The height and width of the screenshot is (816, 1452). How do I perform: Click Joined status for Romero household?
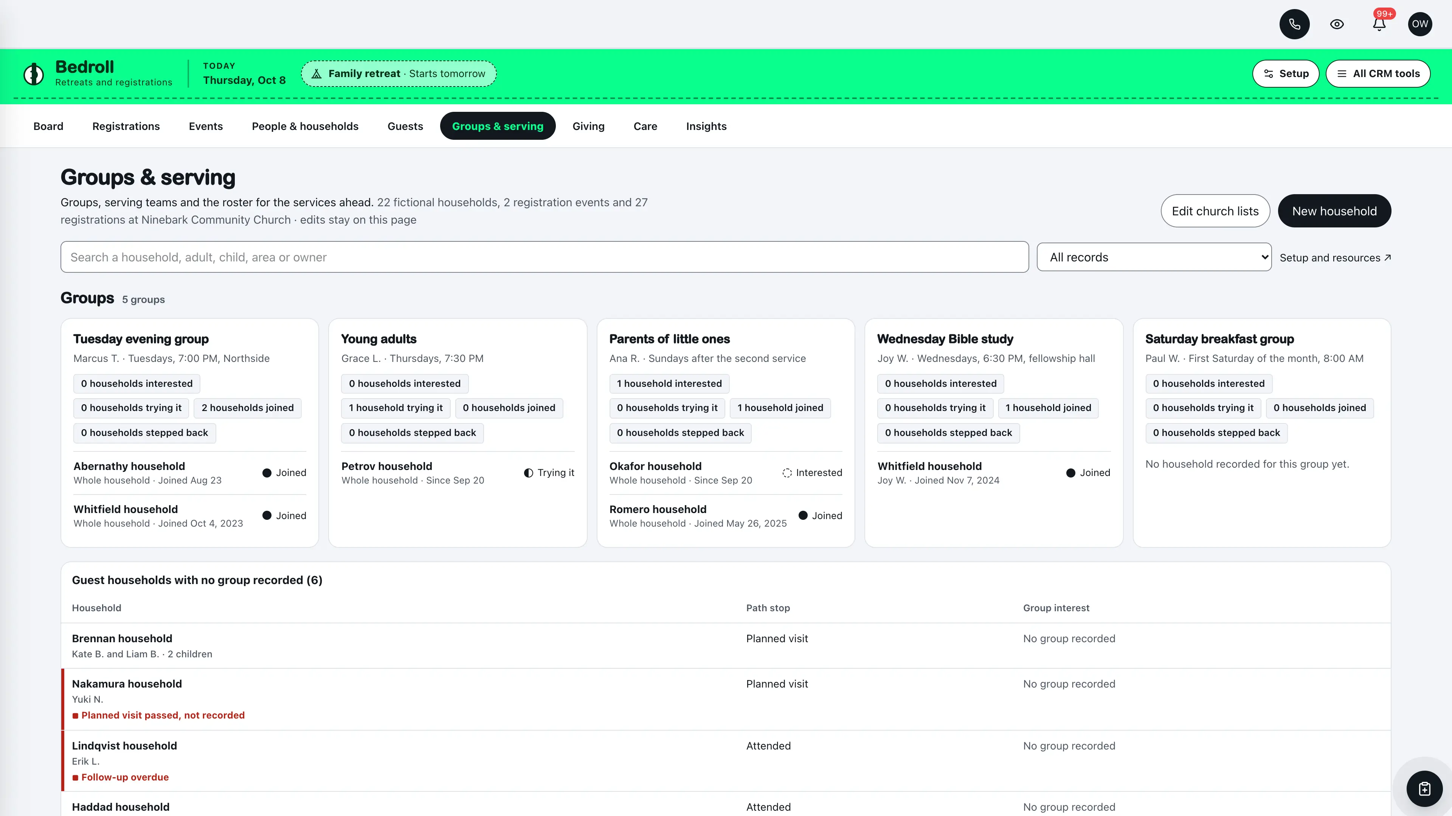click(x=820, y=516)
